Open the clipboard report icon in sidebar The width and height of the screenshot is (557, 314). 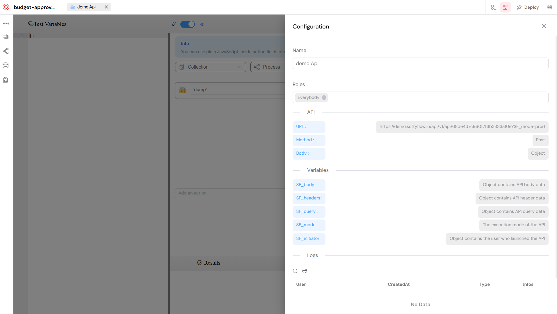coord(5,80)
